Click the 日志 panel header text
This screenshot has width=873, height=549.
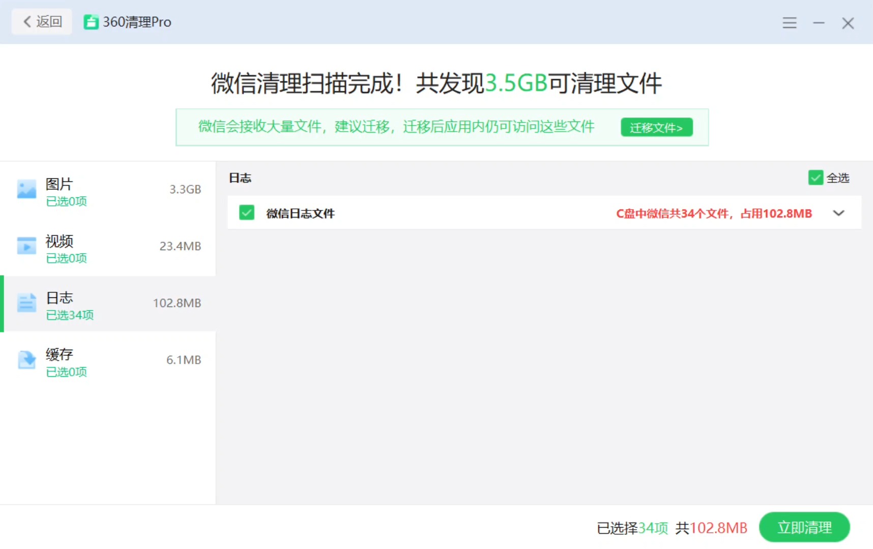click(x=240, y=178)
